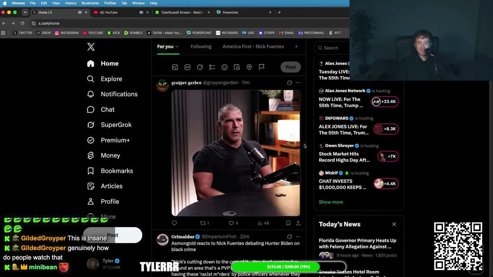Viewport: 493px width, 277px height.
Task: Open groyper garden's profile avatar
Action: click(163, 85)
